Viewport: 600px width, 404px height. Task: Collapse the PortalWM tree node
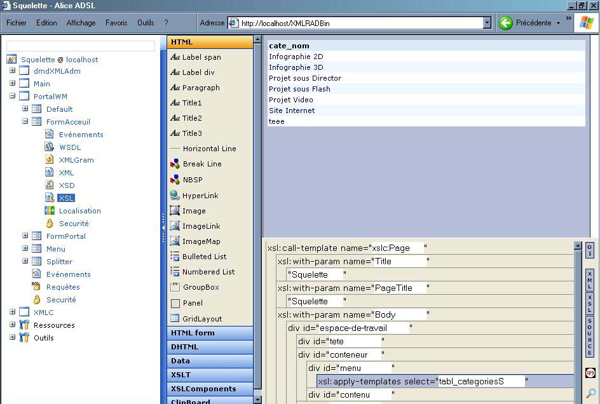pos(12,97)
